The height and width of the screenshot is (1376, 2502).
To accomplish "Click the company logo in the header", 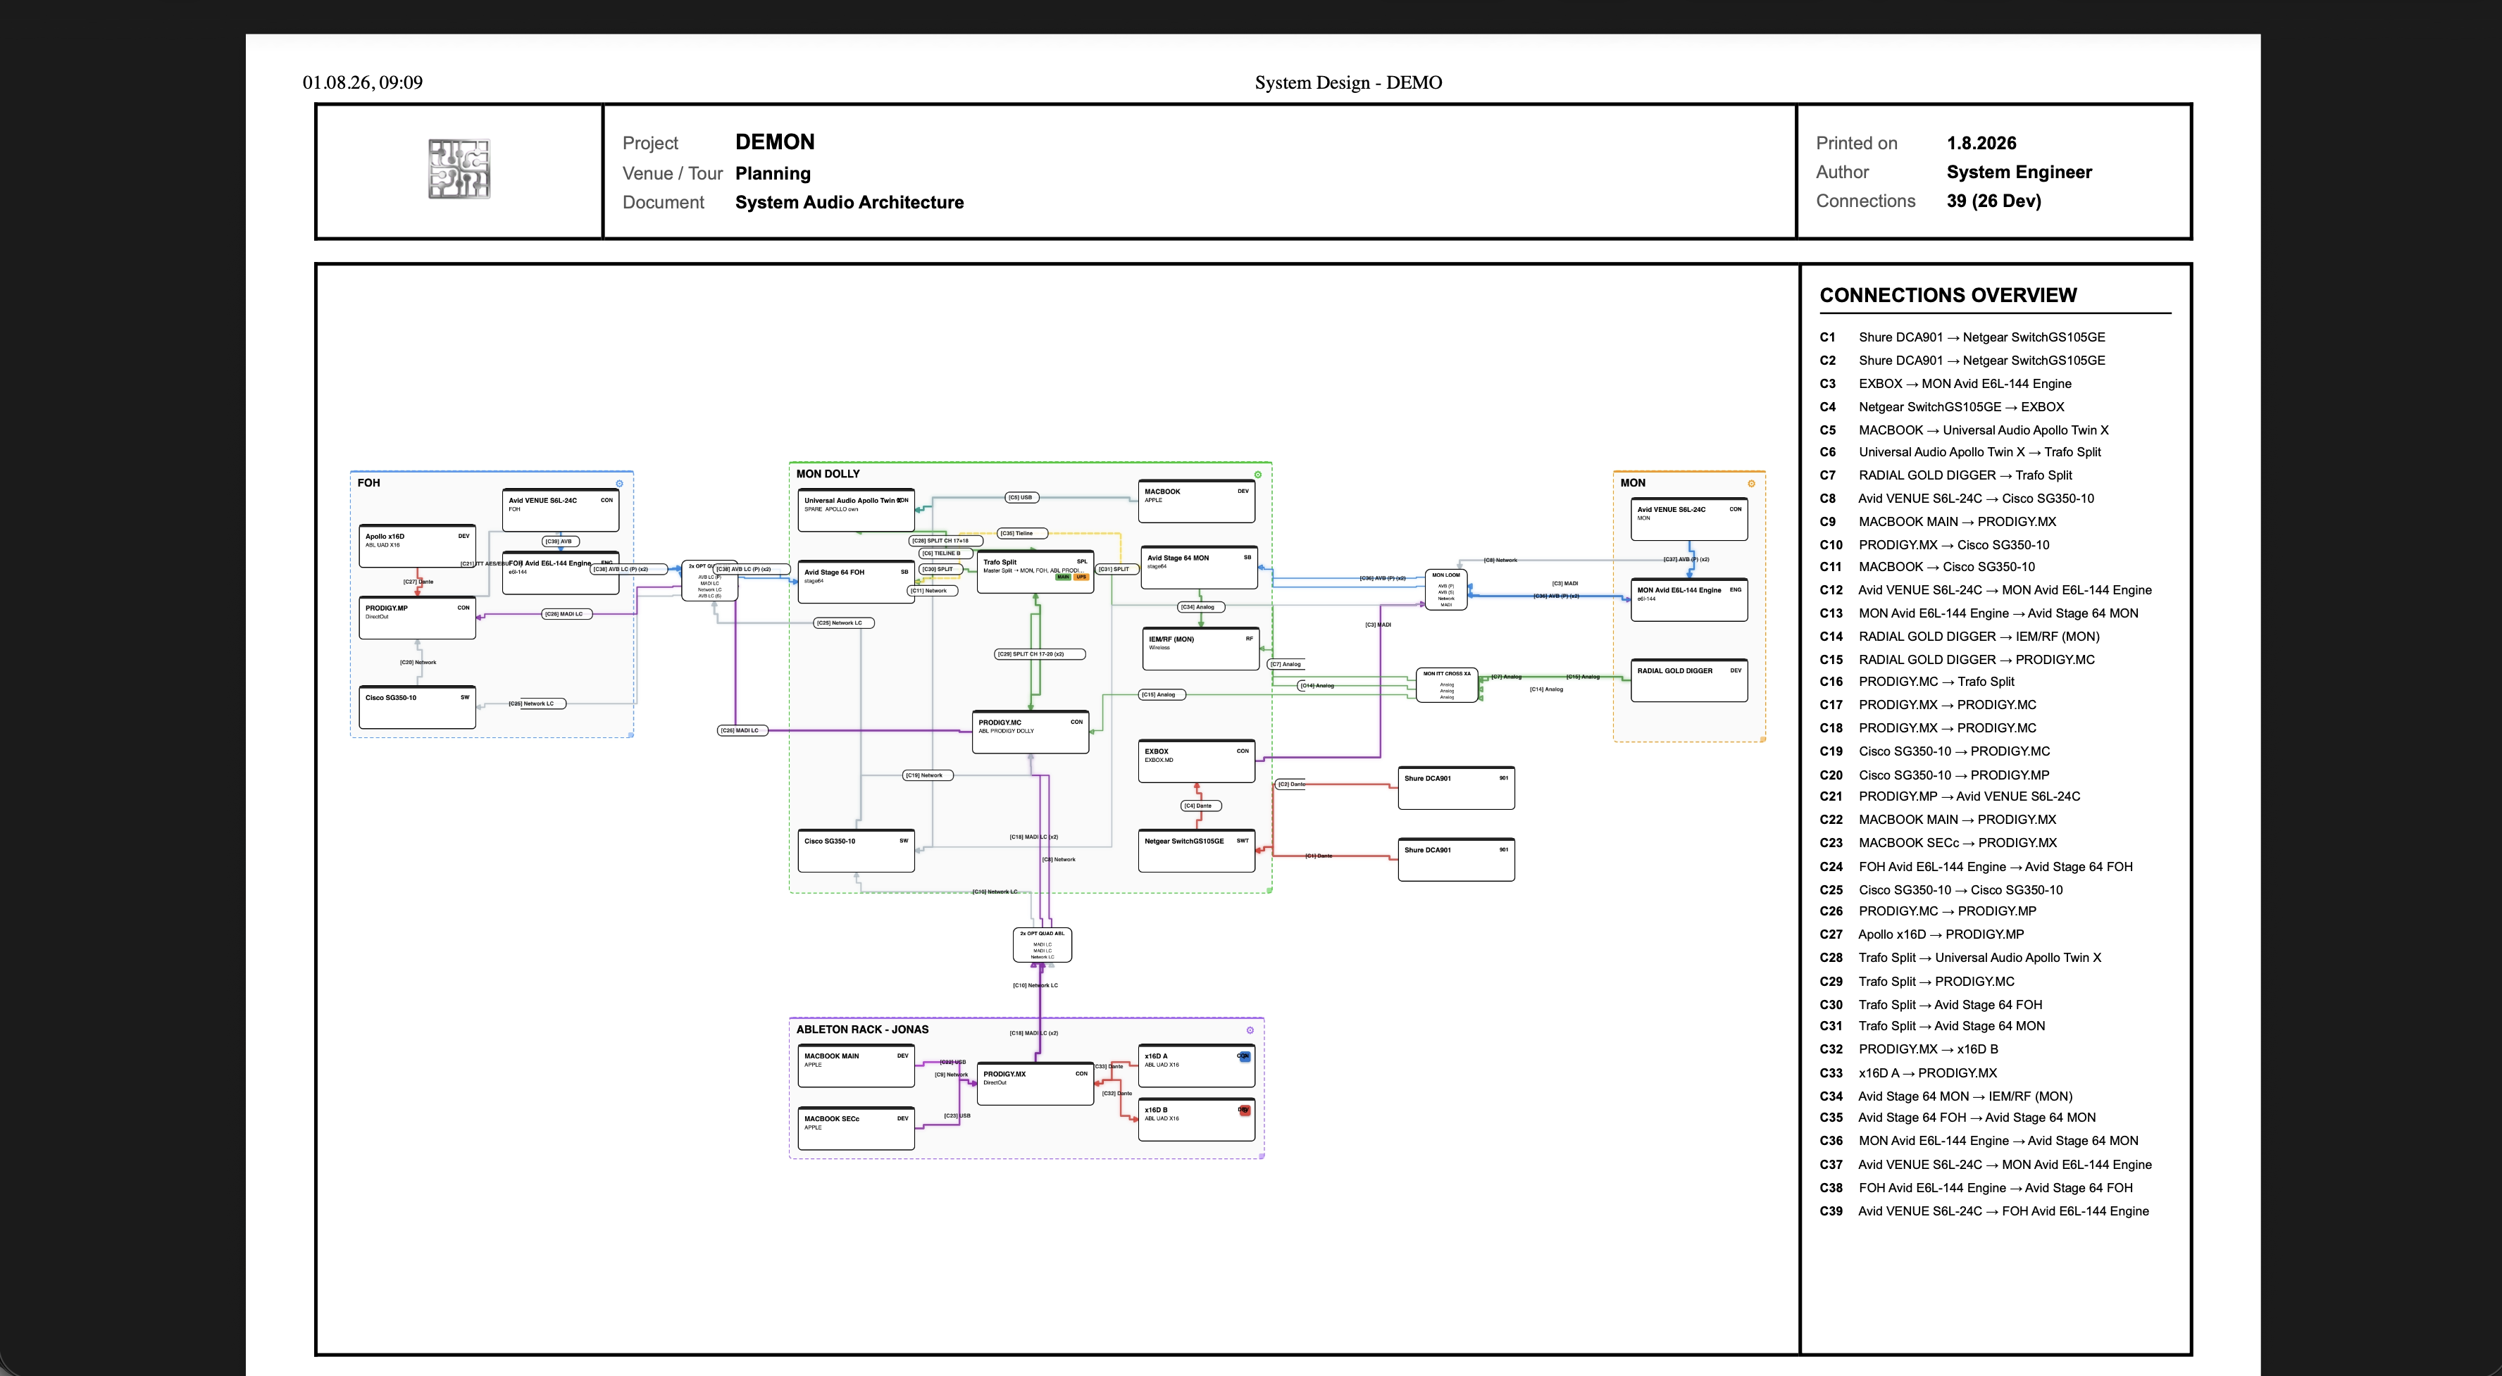I will [x=459, y=169].
